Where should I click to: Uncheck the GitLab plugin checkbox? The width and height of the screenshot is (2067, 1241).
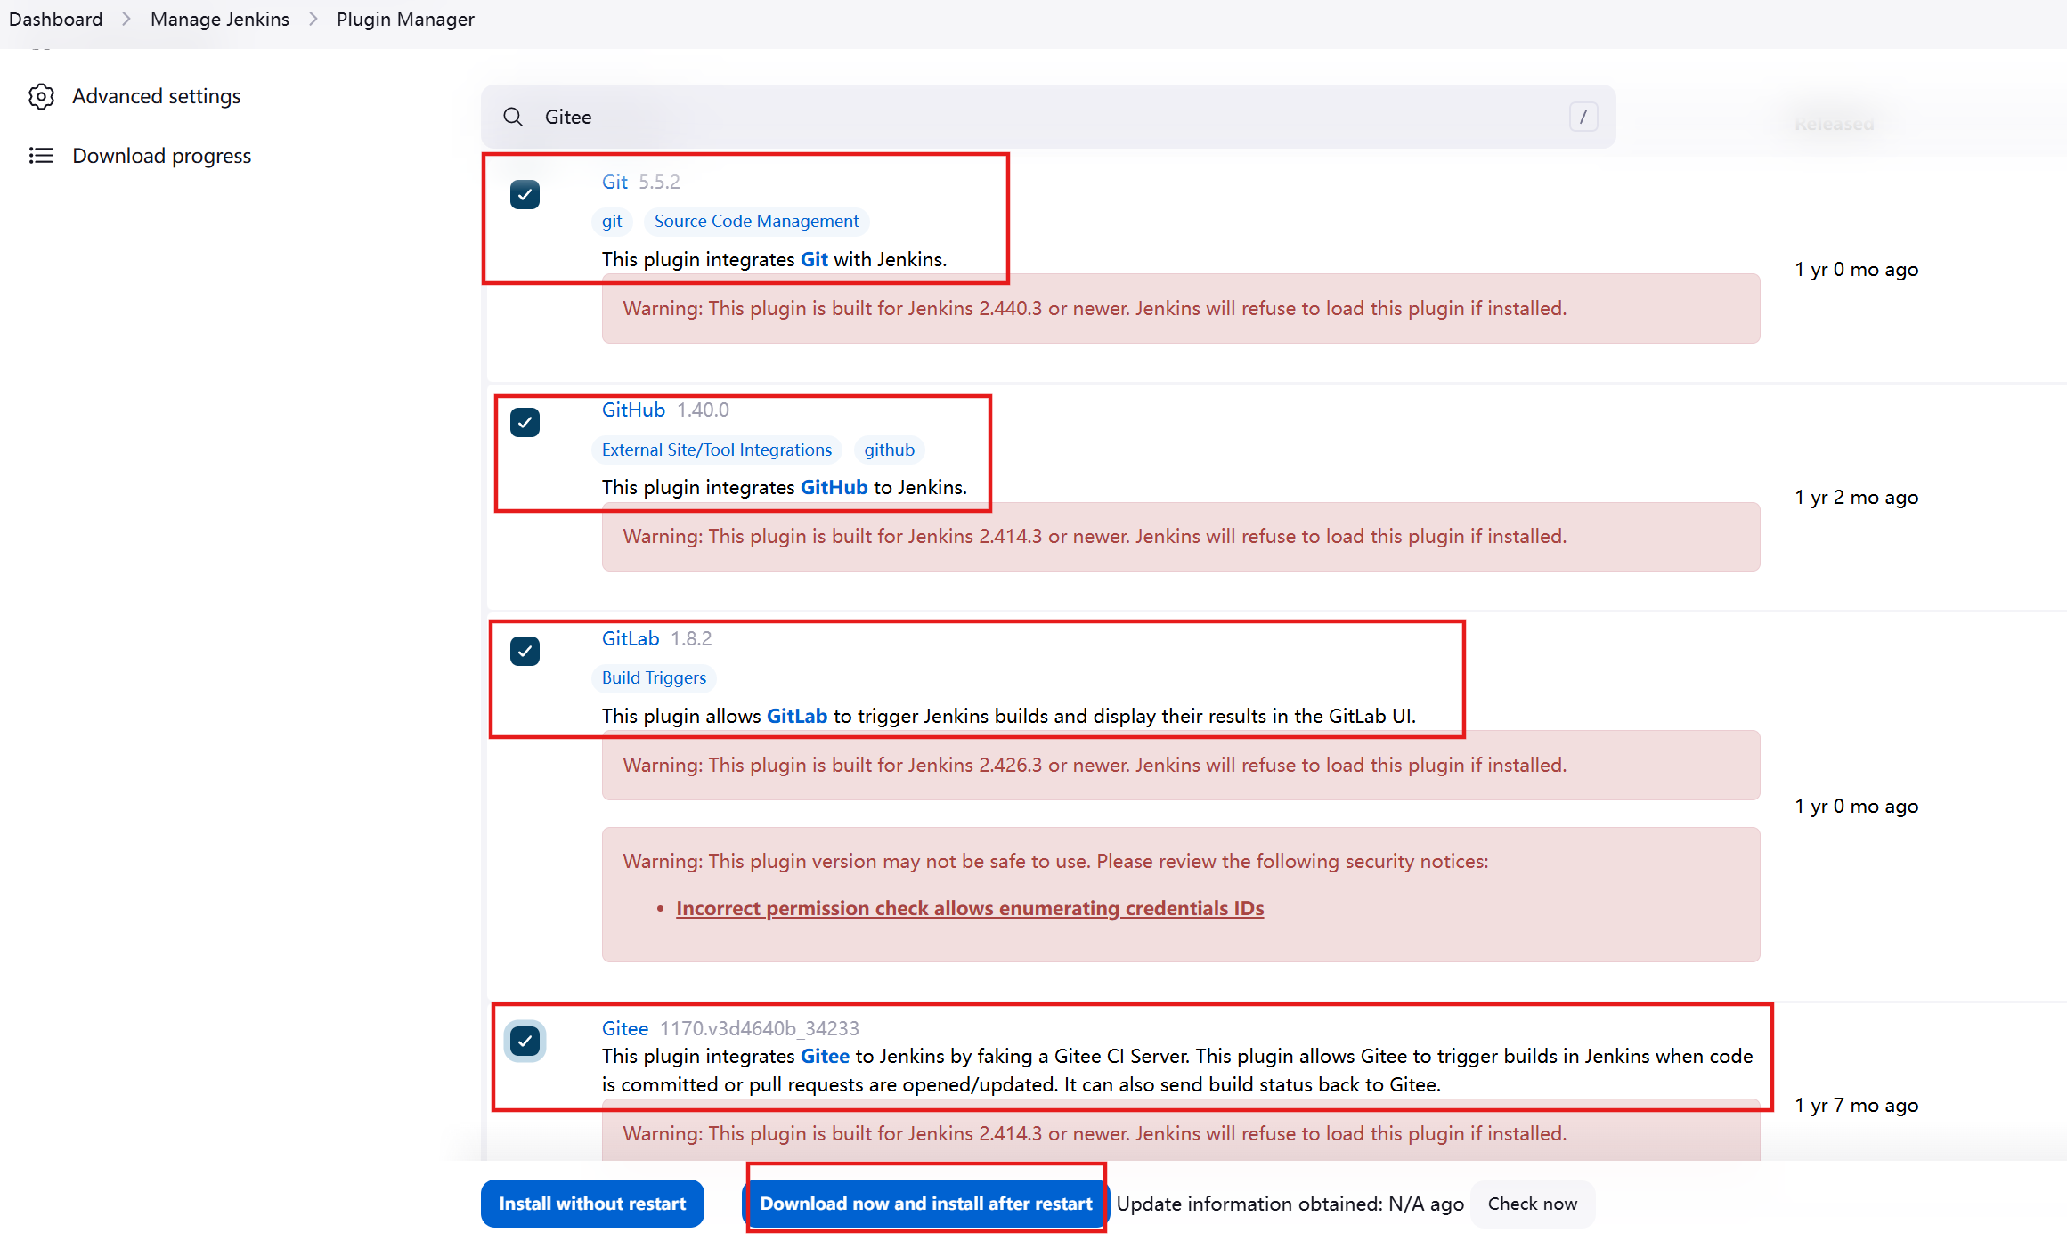[525, 651]
